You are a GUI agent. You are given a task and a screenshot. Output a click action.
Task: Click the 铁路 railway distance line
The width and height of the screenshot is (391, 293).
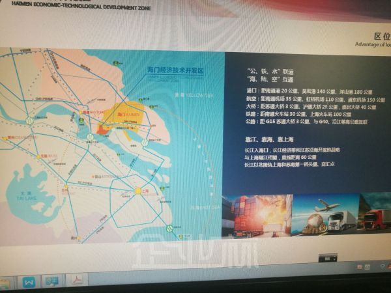[x=298, y=114]
